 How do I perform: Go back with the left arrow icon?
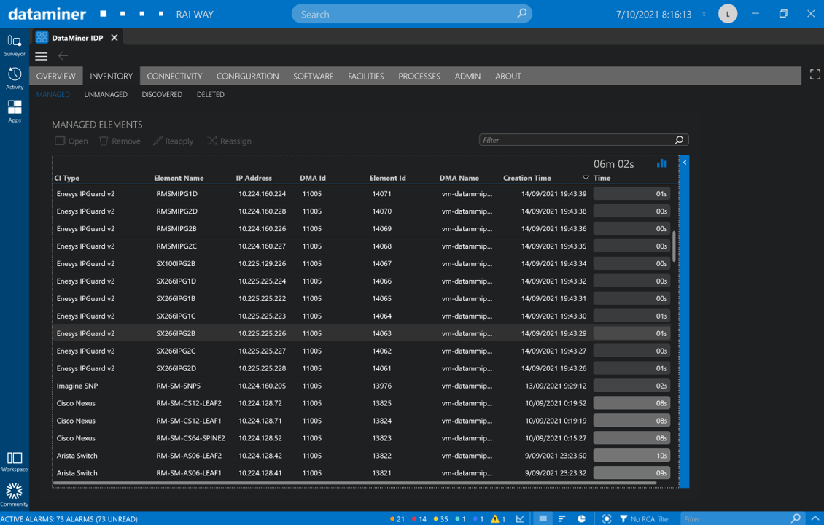(63, 55)
